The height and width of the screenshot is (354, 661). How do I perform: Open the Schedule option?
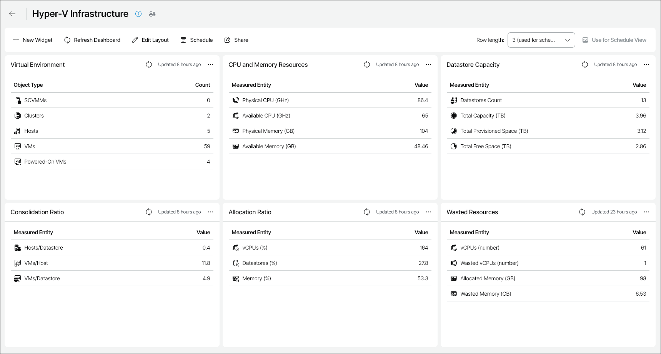196,40
